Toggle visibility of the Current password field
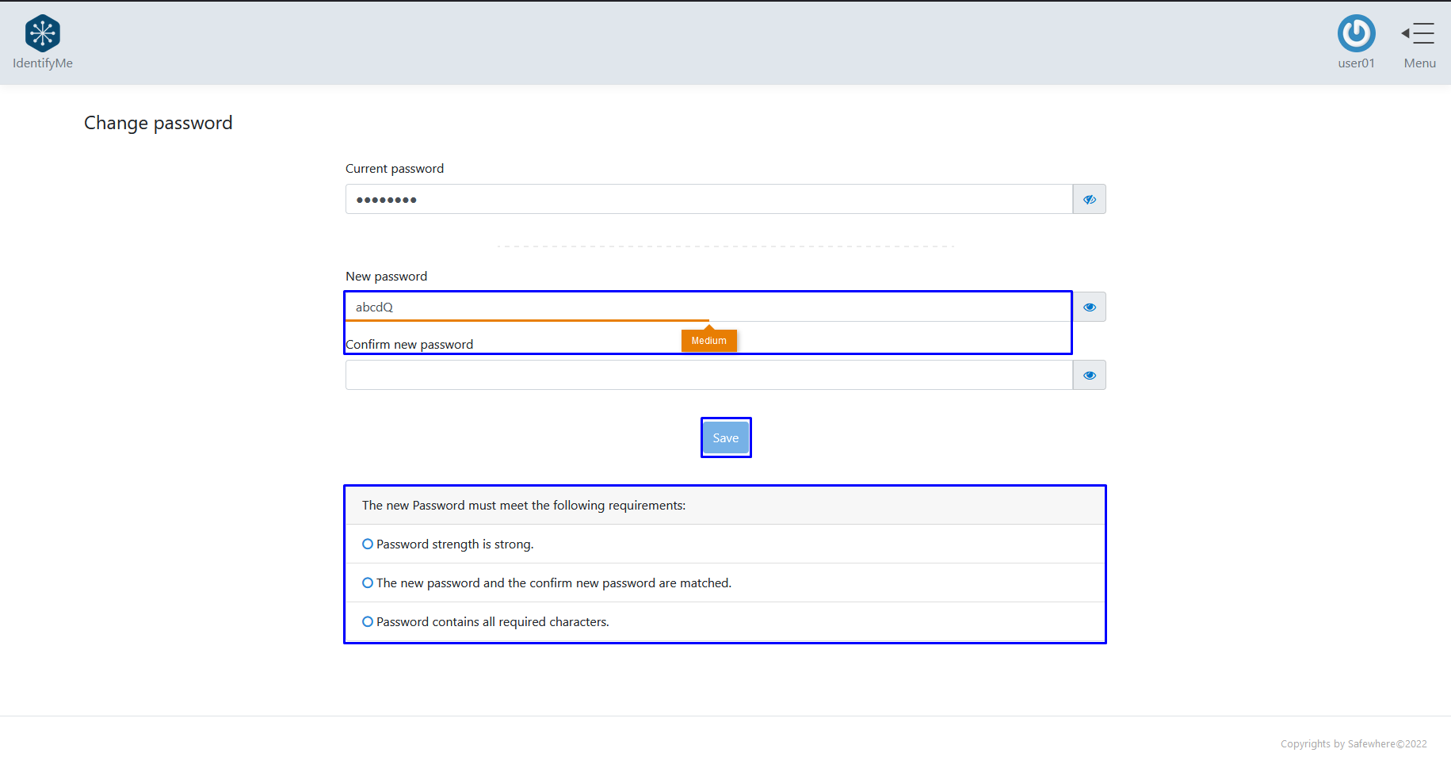 pos(1089,199)
